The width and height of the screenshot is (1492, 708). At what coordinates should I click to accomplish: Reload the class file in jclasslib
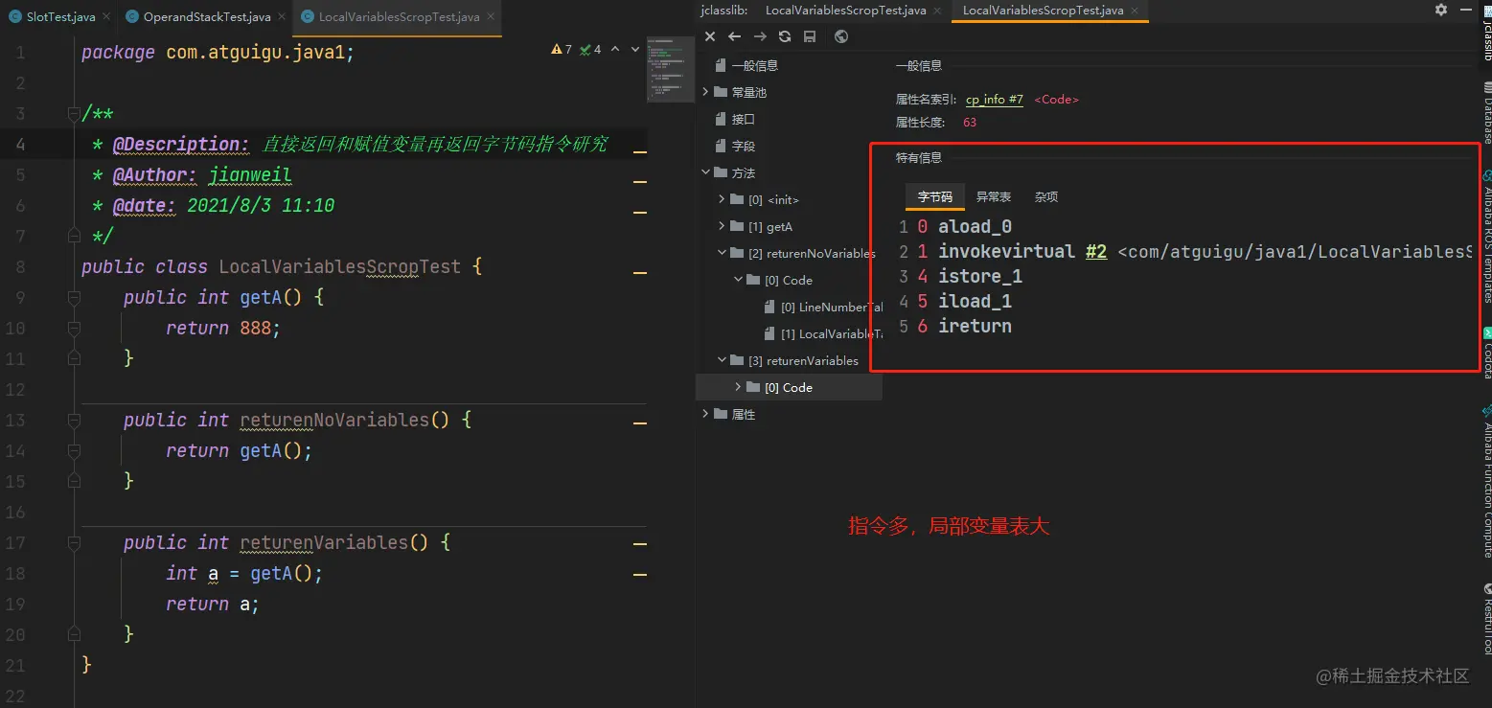[785, 36]
